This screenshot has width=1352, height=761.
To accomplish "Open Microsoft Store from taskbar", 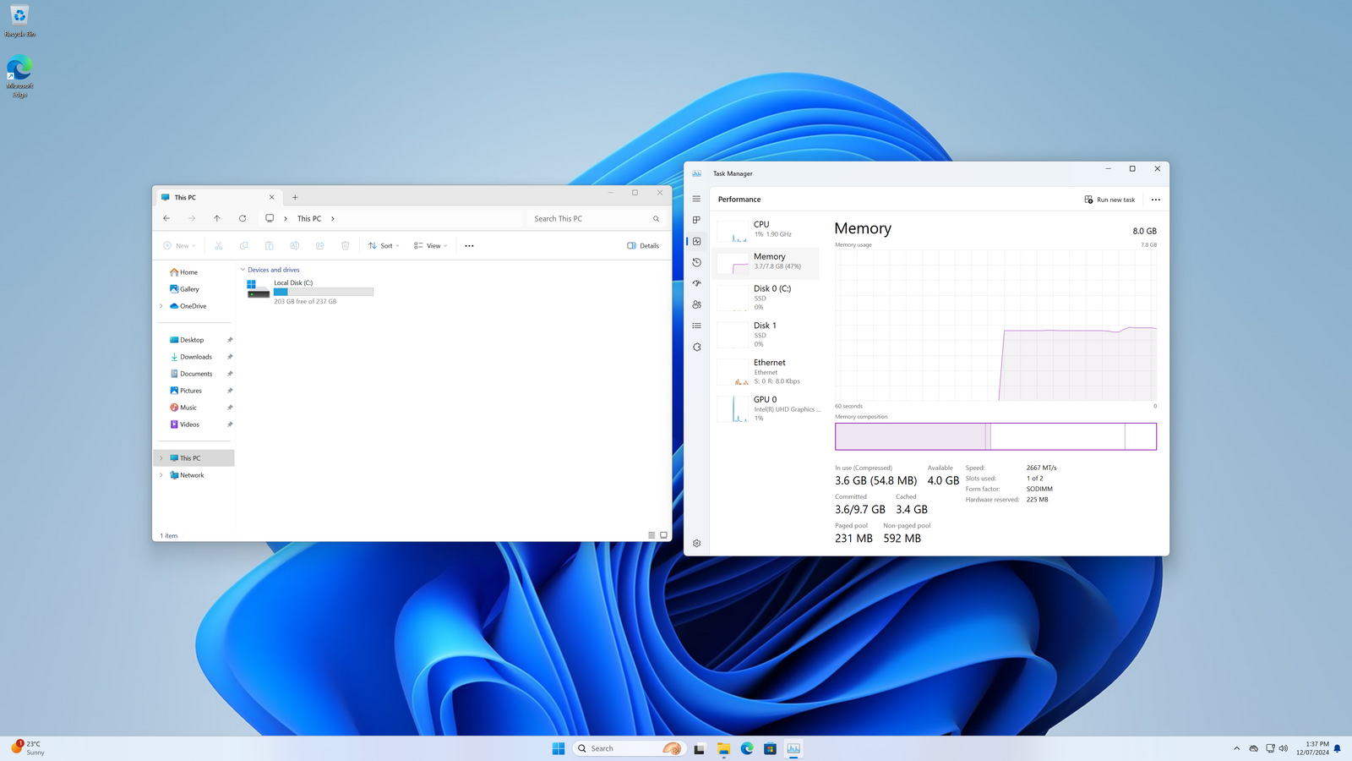I will pyautogui.click(x=770, y=748).
